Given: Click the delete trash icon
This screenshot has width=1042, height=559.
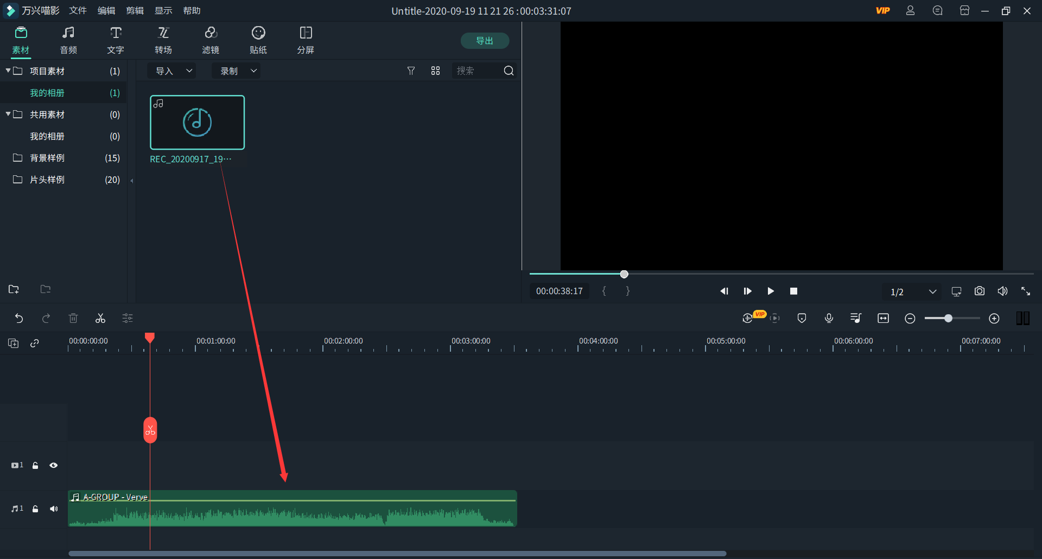Looking at the screenshot, I should click(73, 319).
